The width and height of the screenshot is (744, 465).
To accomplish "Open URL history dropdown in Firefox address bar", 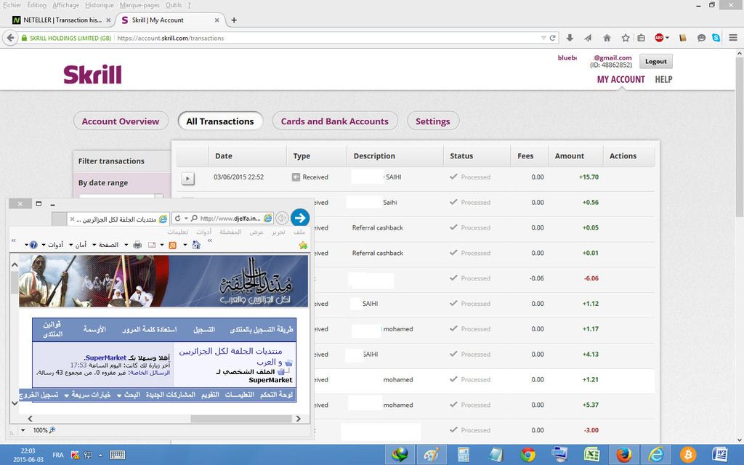I will click(x=543, y=38).
